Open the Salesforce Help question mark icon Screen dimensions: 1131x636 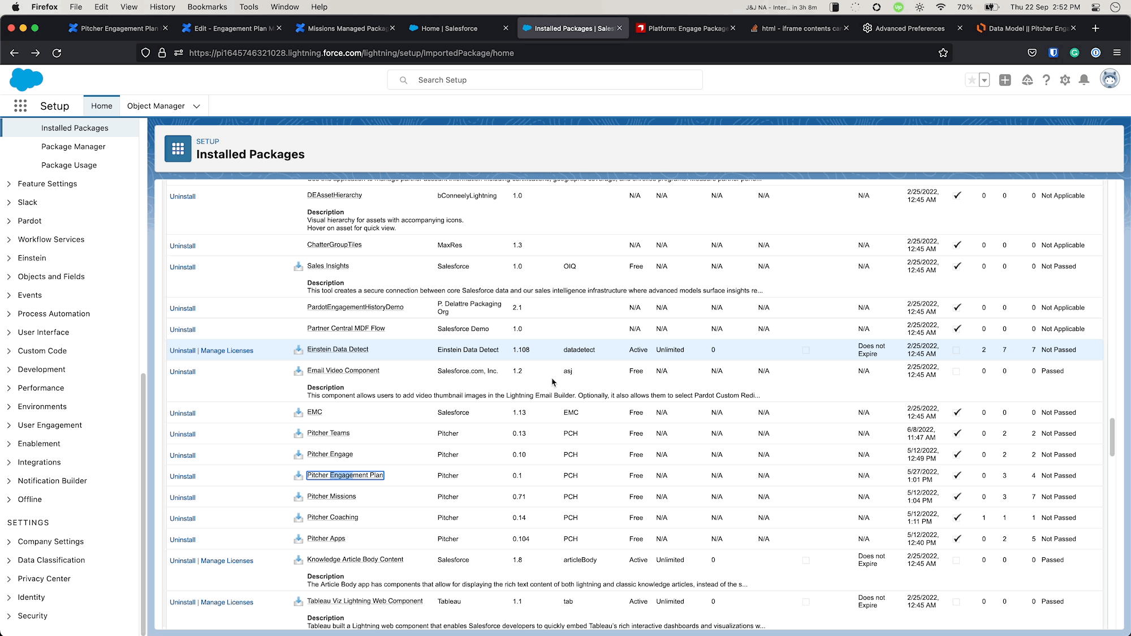1046,80
